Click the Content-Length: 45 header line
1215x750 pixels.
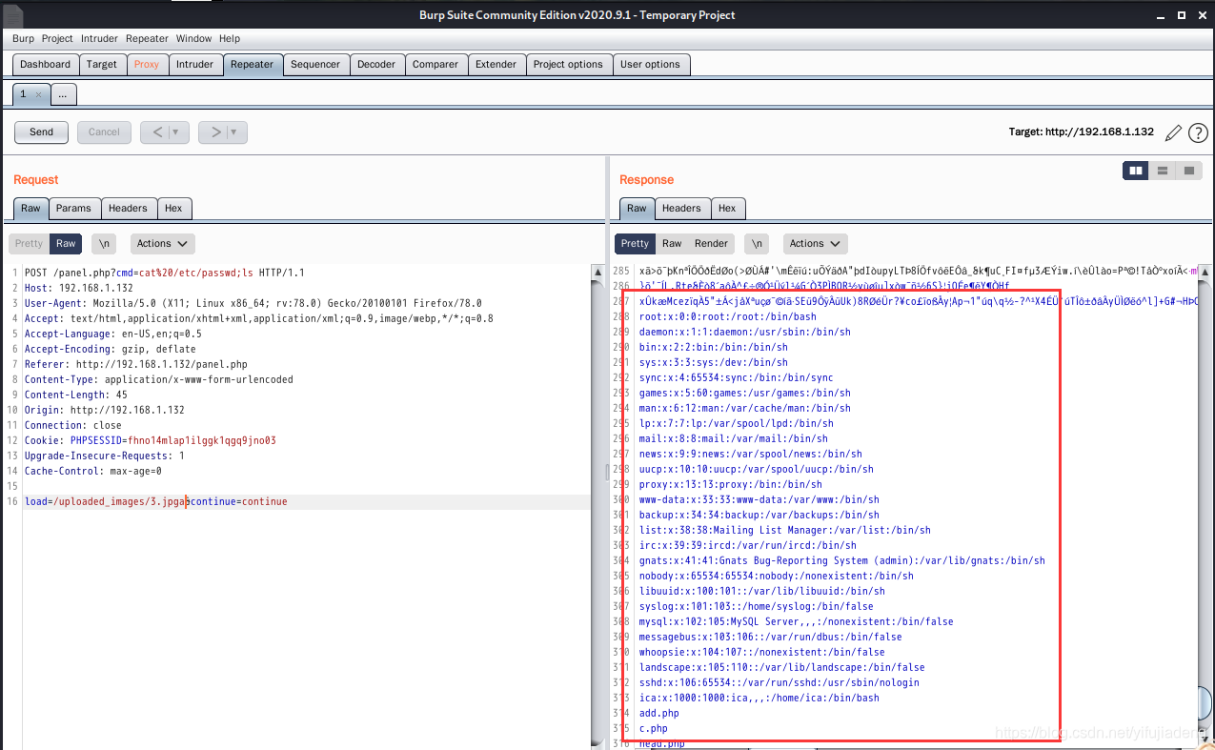(x=76, y=395)
